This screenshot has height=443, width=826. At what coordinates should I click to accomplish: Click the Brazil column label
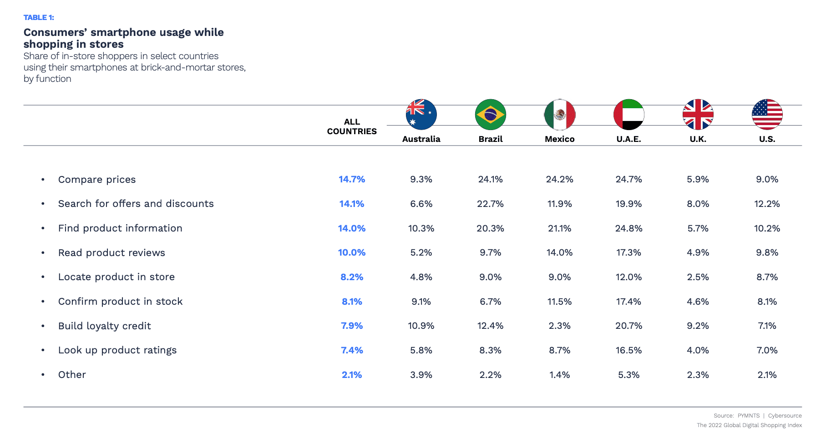(x=490, y=139)
